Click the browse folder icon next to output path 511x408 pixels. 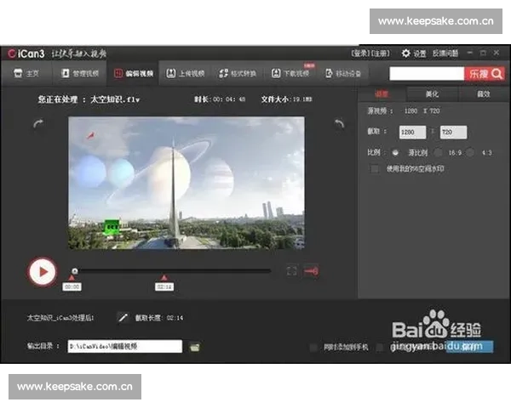pos(194,347)
